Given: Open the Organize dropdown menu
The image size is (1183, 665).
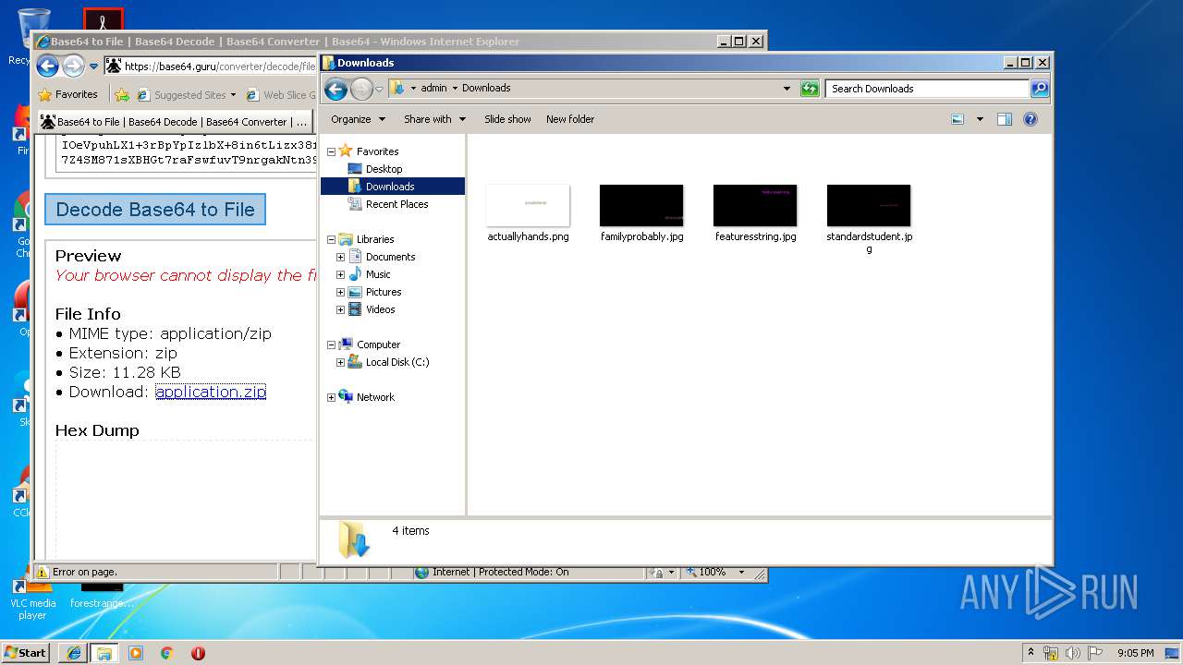Looking at the screenshot, I should tap(357, 119).
